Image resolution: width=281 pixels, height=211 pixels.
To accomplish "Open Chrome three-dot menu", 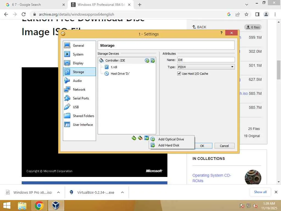I will point(275,14).
